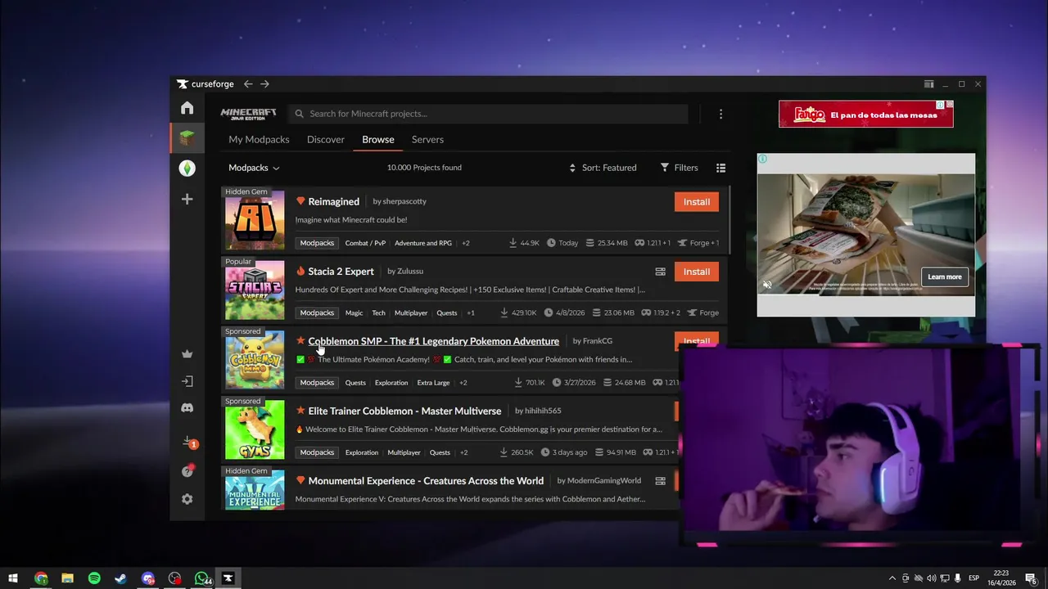Focus the Search for Minecraft projects field
The image size is (1048, 589).
pyautogui.click(x=489, y=114)
